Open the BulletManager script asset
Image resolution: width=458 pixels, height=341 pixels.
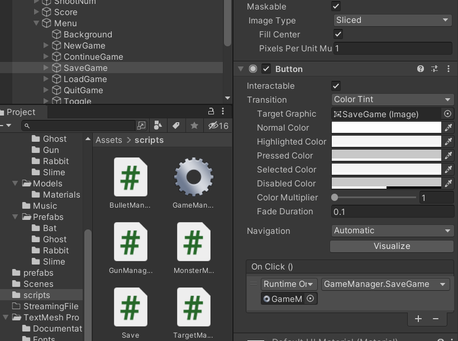click(131, 177)
